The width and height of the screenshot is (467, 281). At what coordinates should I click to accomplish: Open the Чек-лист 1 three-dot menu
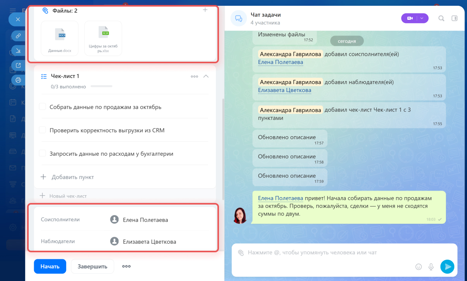(x=195, y=76)
